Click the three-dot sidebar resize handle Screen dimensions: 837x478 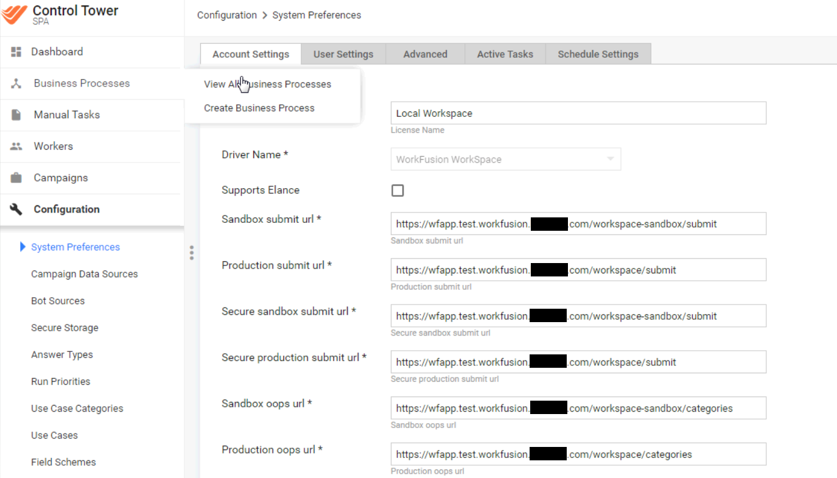[192, 253]
